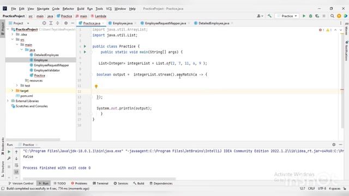Open the Refactor menu
This screenshot has height=196, width=349.
pos(68,9)
